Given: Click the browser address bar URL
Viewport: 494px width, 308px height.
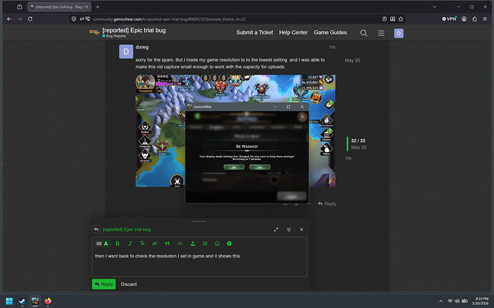Looking at the screenshot, I should (169, 19).
